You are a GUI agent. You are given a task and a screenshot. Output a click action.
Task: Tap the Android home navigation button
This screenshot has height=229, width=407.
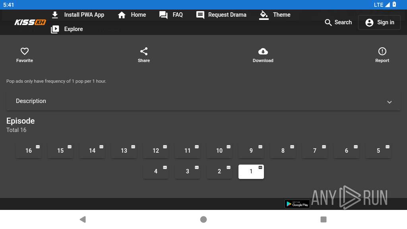click(x=203, y=219)
